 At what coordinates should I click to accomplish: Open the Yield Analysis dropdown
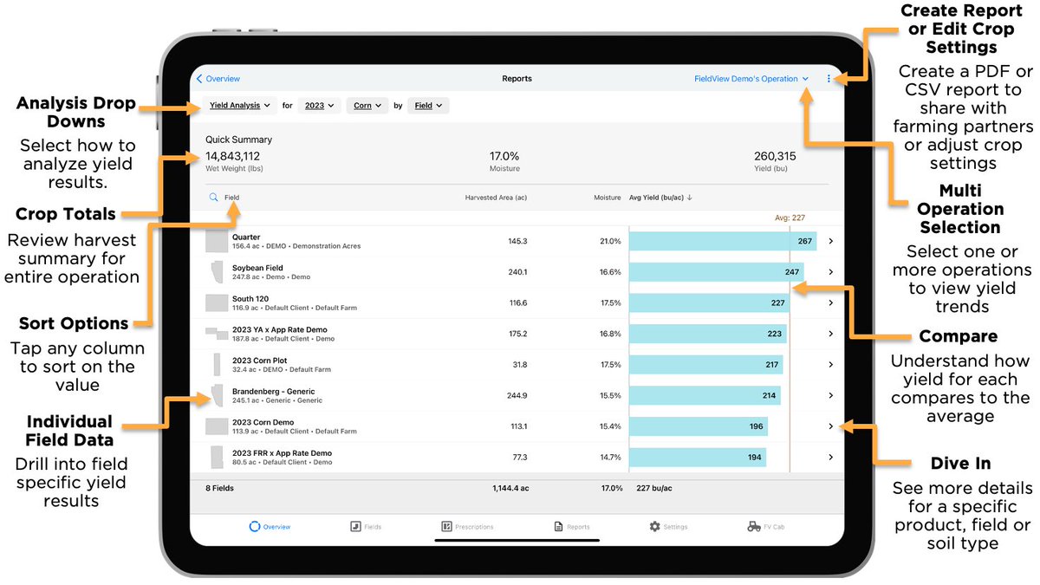(241, 106)
